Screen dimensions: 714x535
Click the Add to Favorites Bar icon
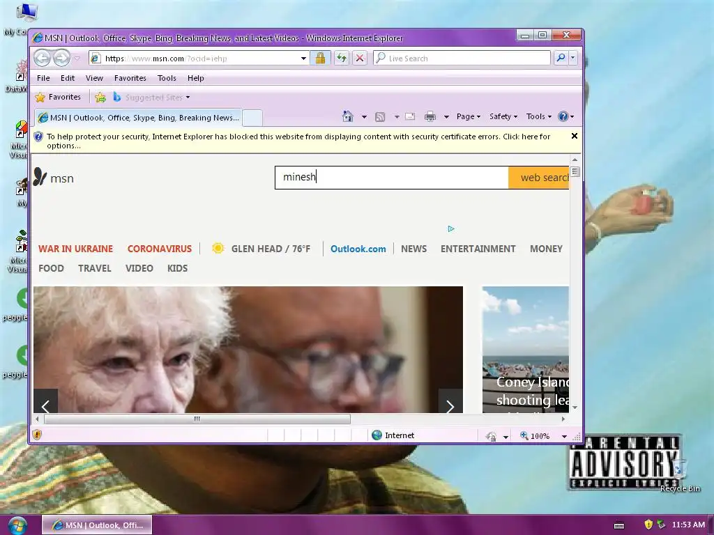(100, 98)
